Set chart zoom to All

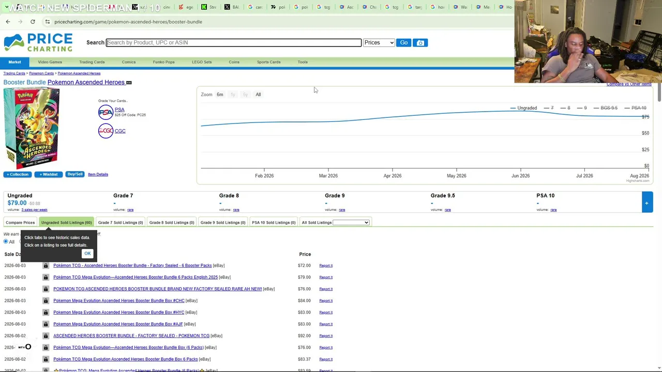click(258, 95)
